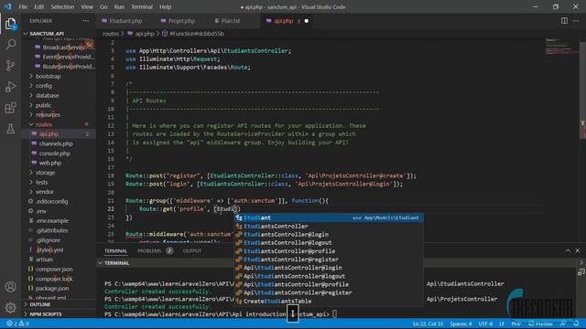This screenshot has height=329, width=586.
Task: Open the Edit menu
Action: [x=38, y=6]
